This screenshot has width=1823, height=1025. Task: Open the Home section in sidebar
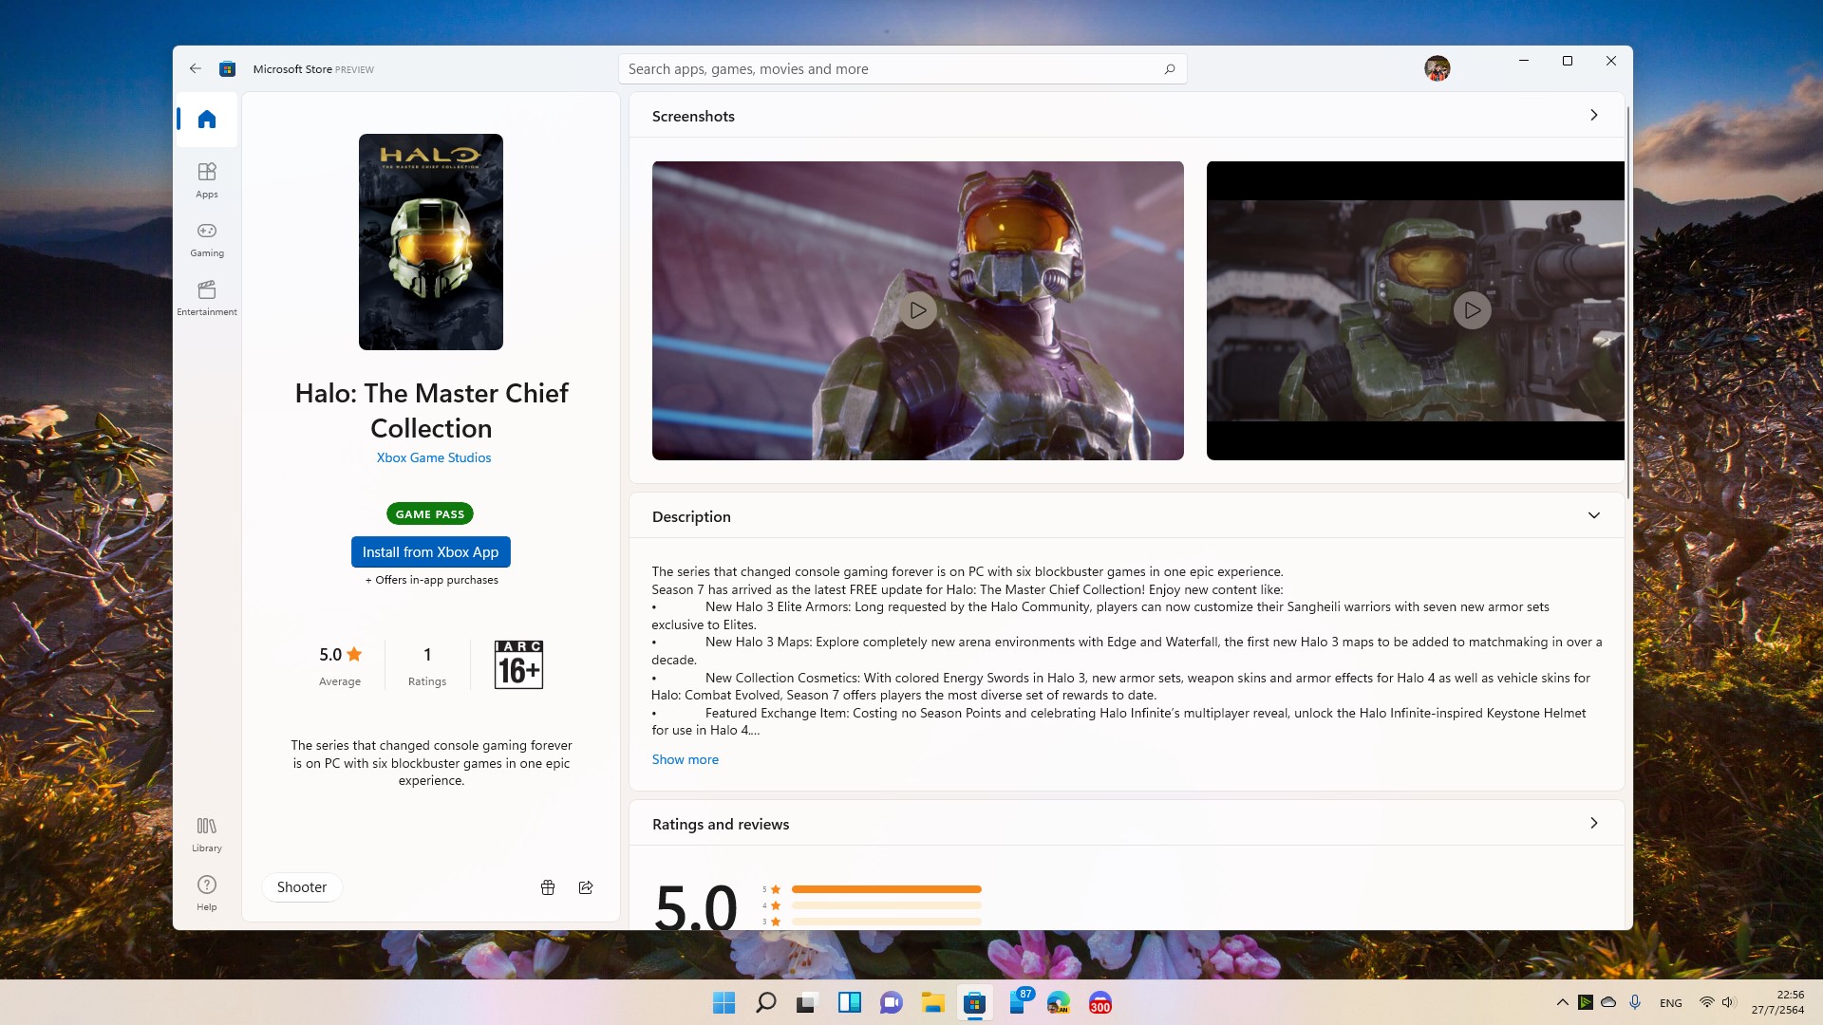pyautogui.click(x=207, y=120)
